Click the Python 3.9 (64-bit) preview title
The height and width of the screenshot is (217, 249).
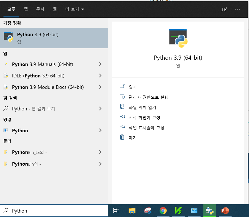click(x=178, y=58)
